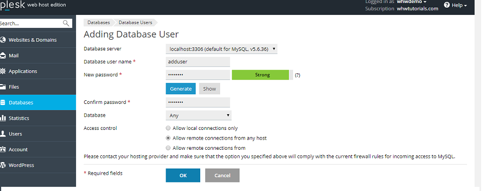The height and width of the screenshot is (191, 483).
Task: Click the Cancel button
Action: [x=223, y=175]
